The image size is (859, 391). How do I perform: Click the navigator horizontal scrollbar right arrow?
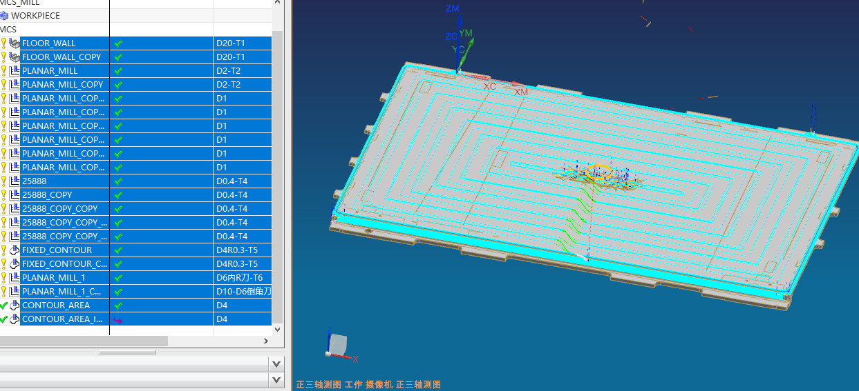tap(266, 341)
